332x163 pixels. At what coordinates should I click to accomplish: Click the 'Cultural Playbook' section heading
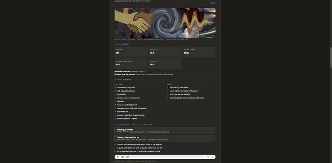pos(123,80)
